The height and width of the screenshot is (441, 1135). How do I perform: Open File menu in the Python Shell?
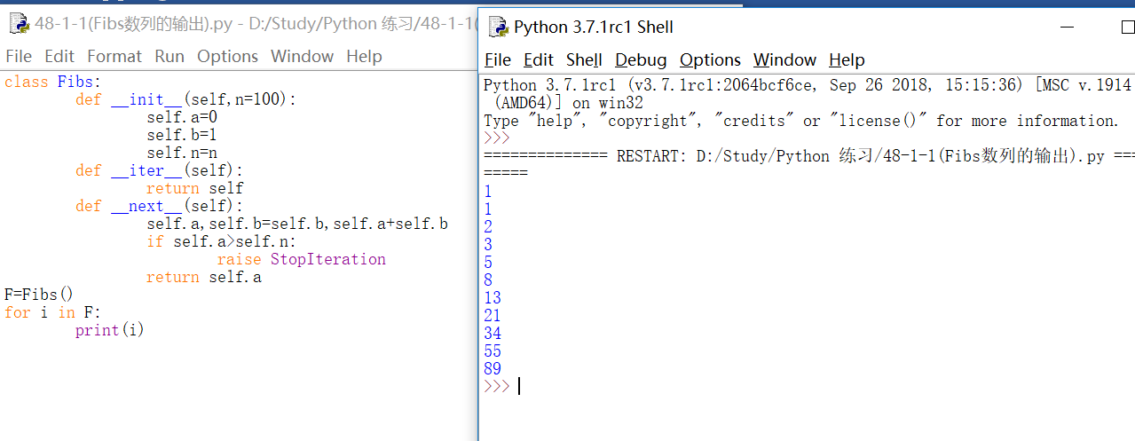pos(498,59)
